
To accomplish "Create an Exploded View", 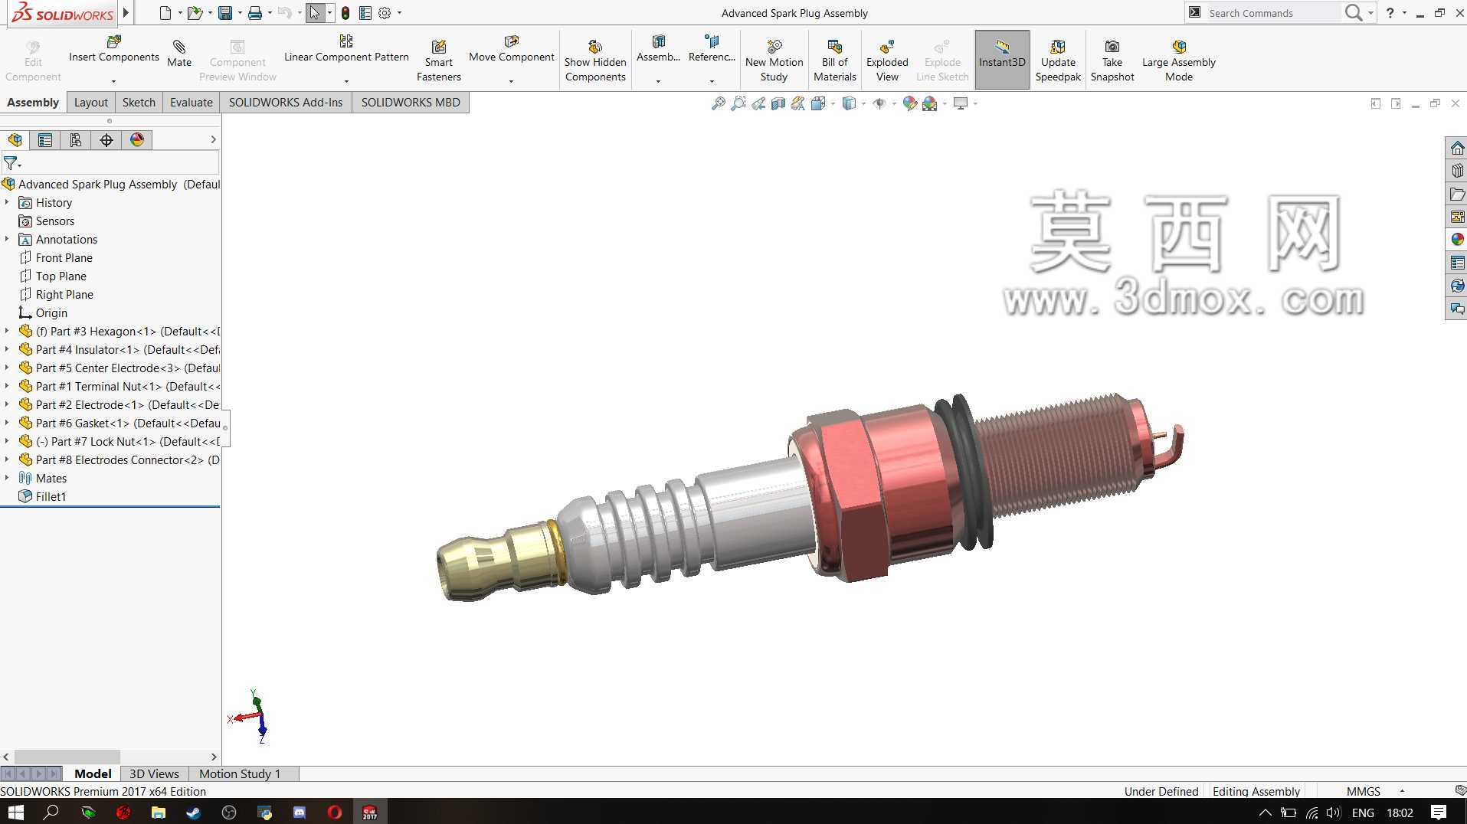I will (887, 61).
